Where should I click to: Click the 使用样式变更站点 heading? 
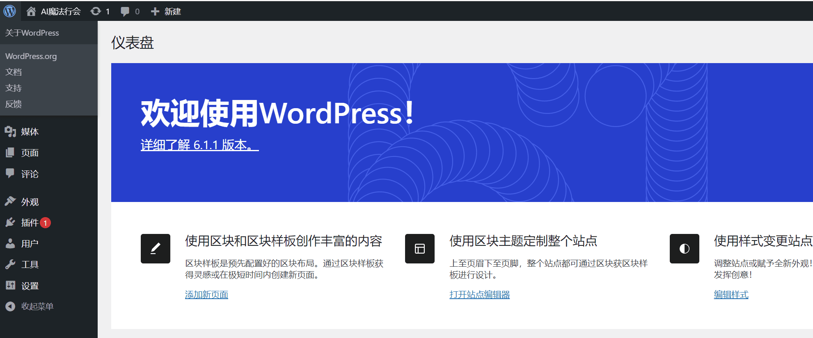(x=763, y=241)
